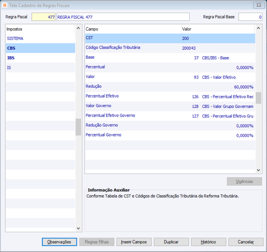The width and height of the screenshot is (267, 252).
Task: Open the Histórico button
Action: click(209, 242)
